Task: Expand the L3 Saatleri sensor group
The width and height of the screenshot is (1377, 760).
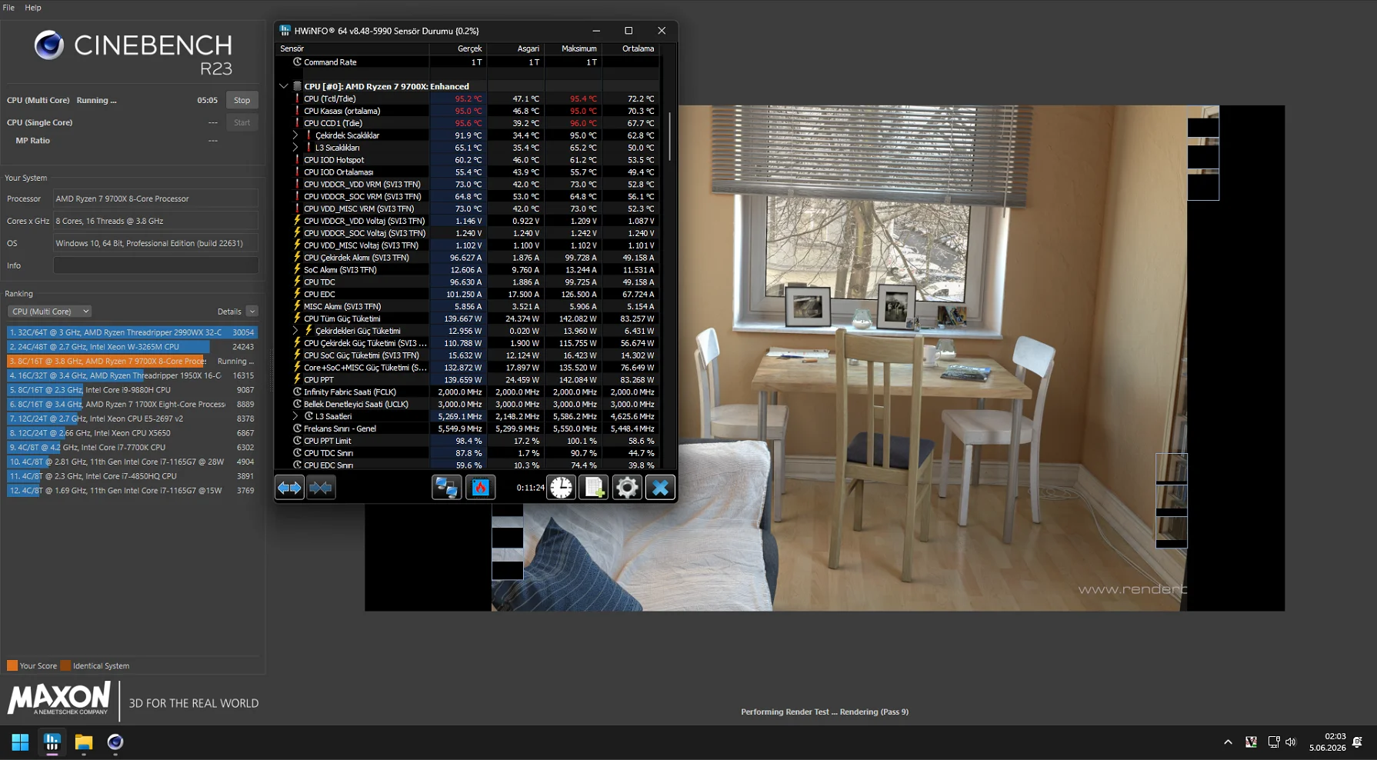Action: 295,416
